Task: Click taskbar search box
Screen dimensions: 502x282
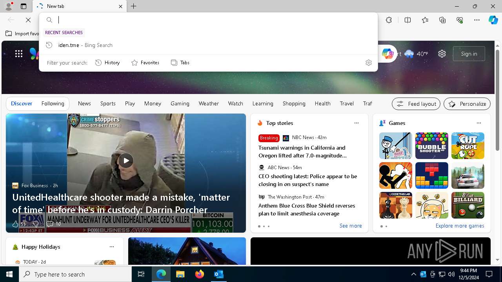Action: click(x=75, y=274)
